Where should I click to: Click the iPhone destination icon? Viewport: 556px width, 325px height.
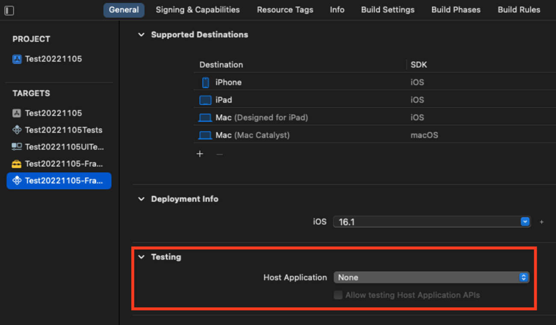click(205, 83)
